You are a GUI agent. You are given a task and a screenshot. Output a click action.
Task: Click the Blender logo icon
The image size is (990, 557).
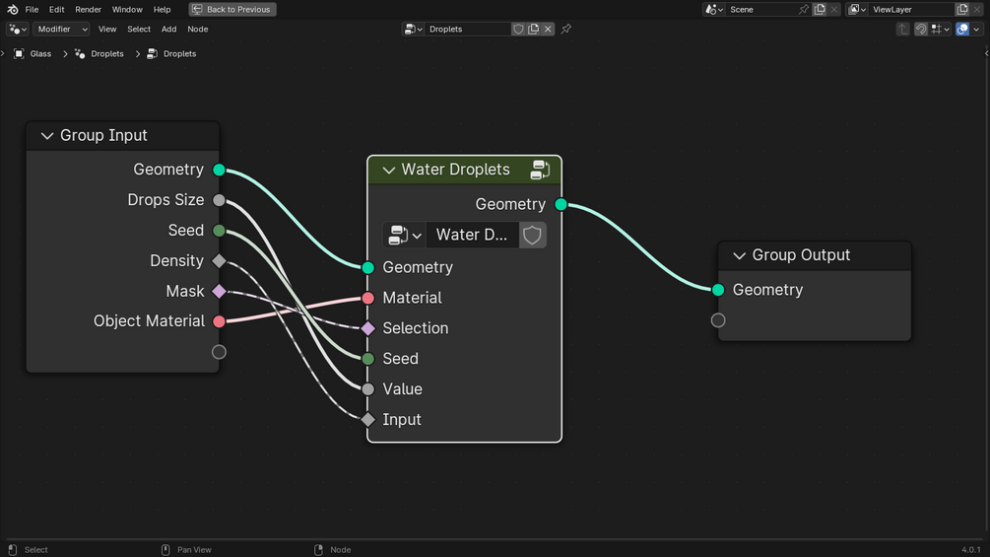click(x=12, y=10)
